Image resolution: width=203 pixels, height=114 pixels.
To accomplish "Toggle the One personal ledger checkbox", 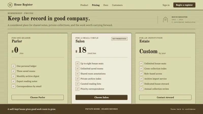I will pyautogui.click(x=13, y=66).
